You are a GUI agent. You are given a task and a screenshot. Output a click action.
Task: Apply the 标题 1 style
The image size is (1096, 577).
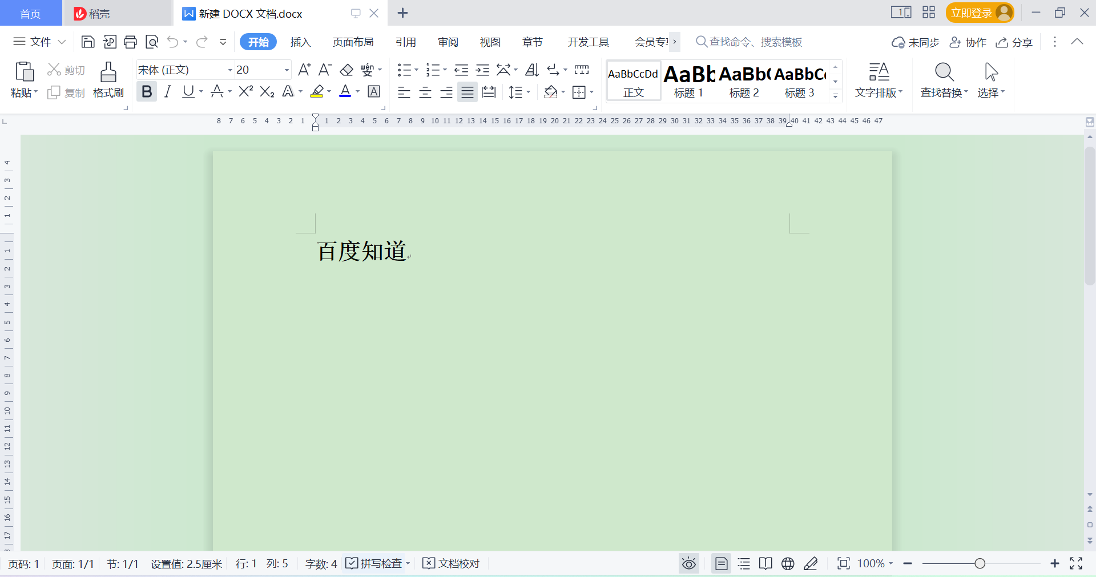[688, 81]
